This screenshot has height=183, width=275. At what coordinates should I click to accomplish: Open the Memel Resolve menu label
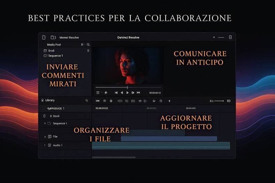69,38
